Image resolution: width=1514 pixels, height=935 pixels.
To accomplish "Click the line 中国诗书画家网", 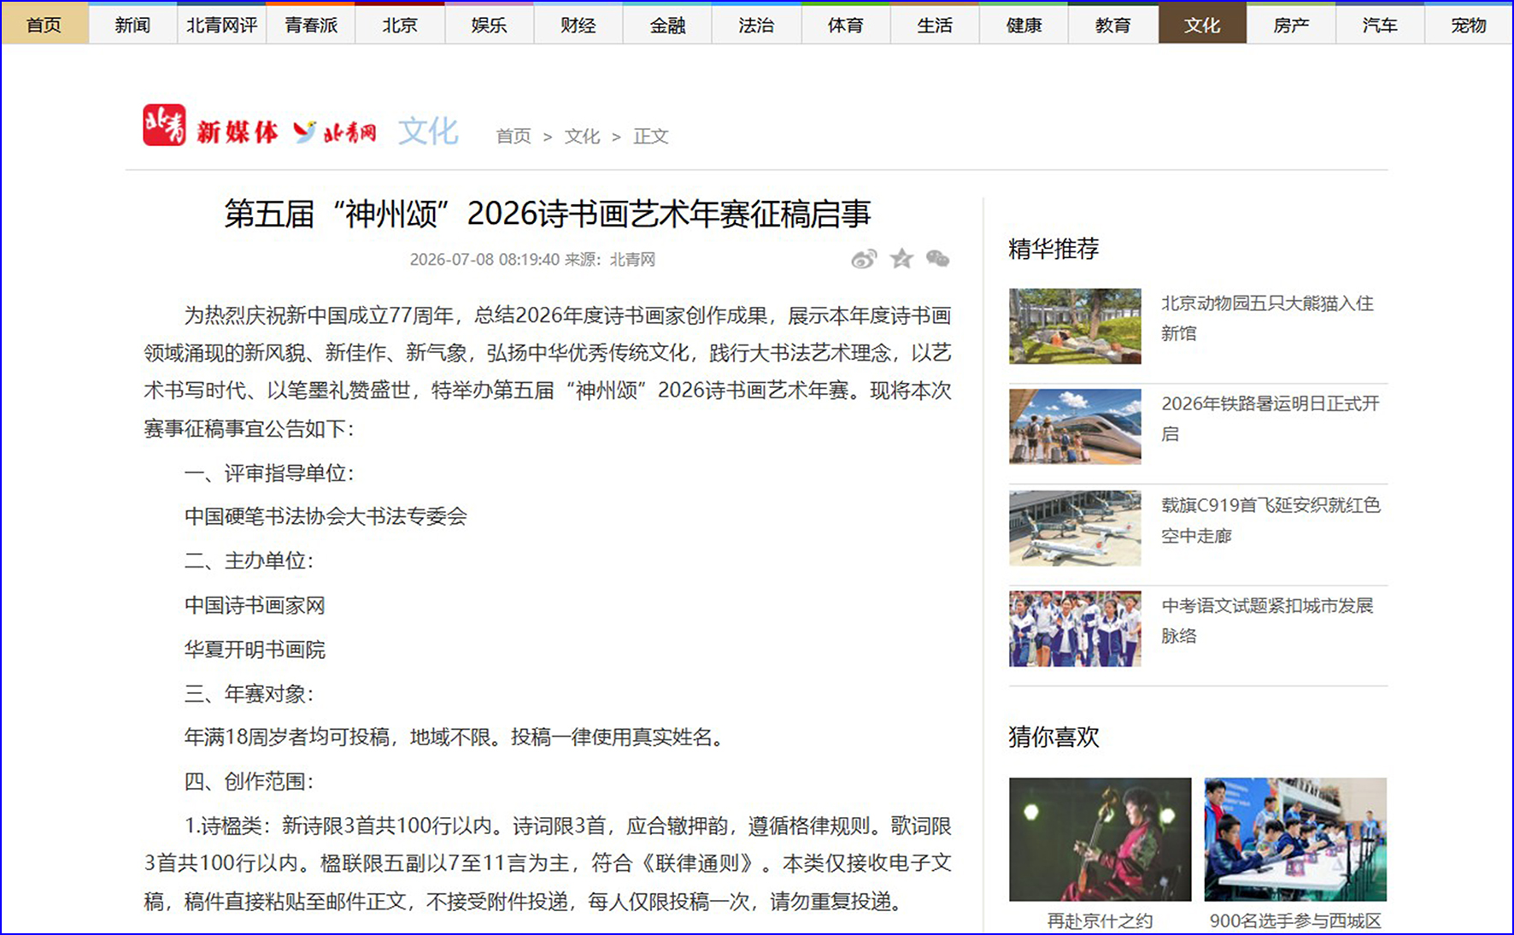I will pos(255,605).
